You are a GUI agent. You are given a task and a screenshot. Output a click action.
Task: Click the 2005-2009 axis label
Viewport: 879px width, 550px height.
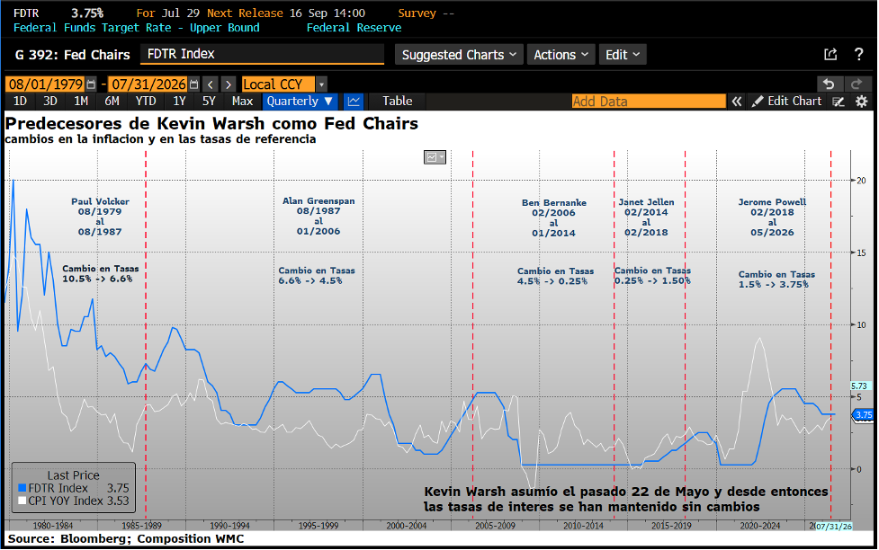click(495, 526)
